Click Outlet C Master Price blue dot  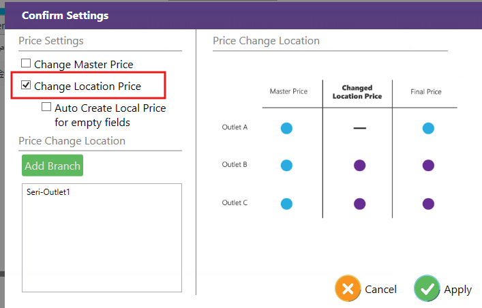(286, 203)
